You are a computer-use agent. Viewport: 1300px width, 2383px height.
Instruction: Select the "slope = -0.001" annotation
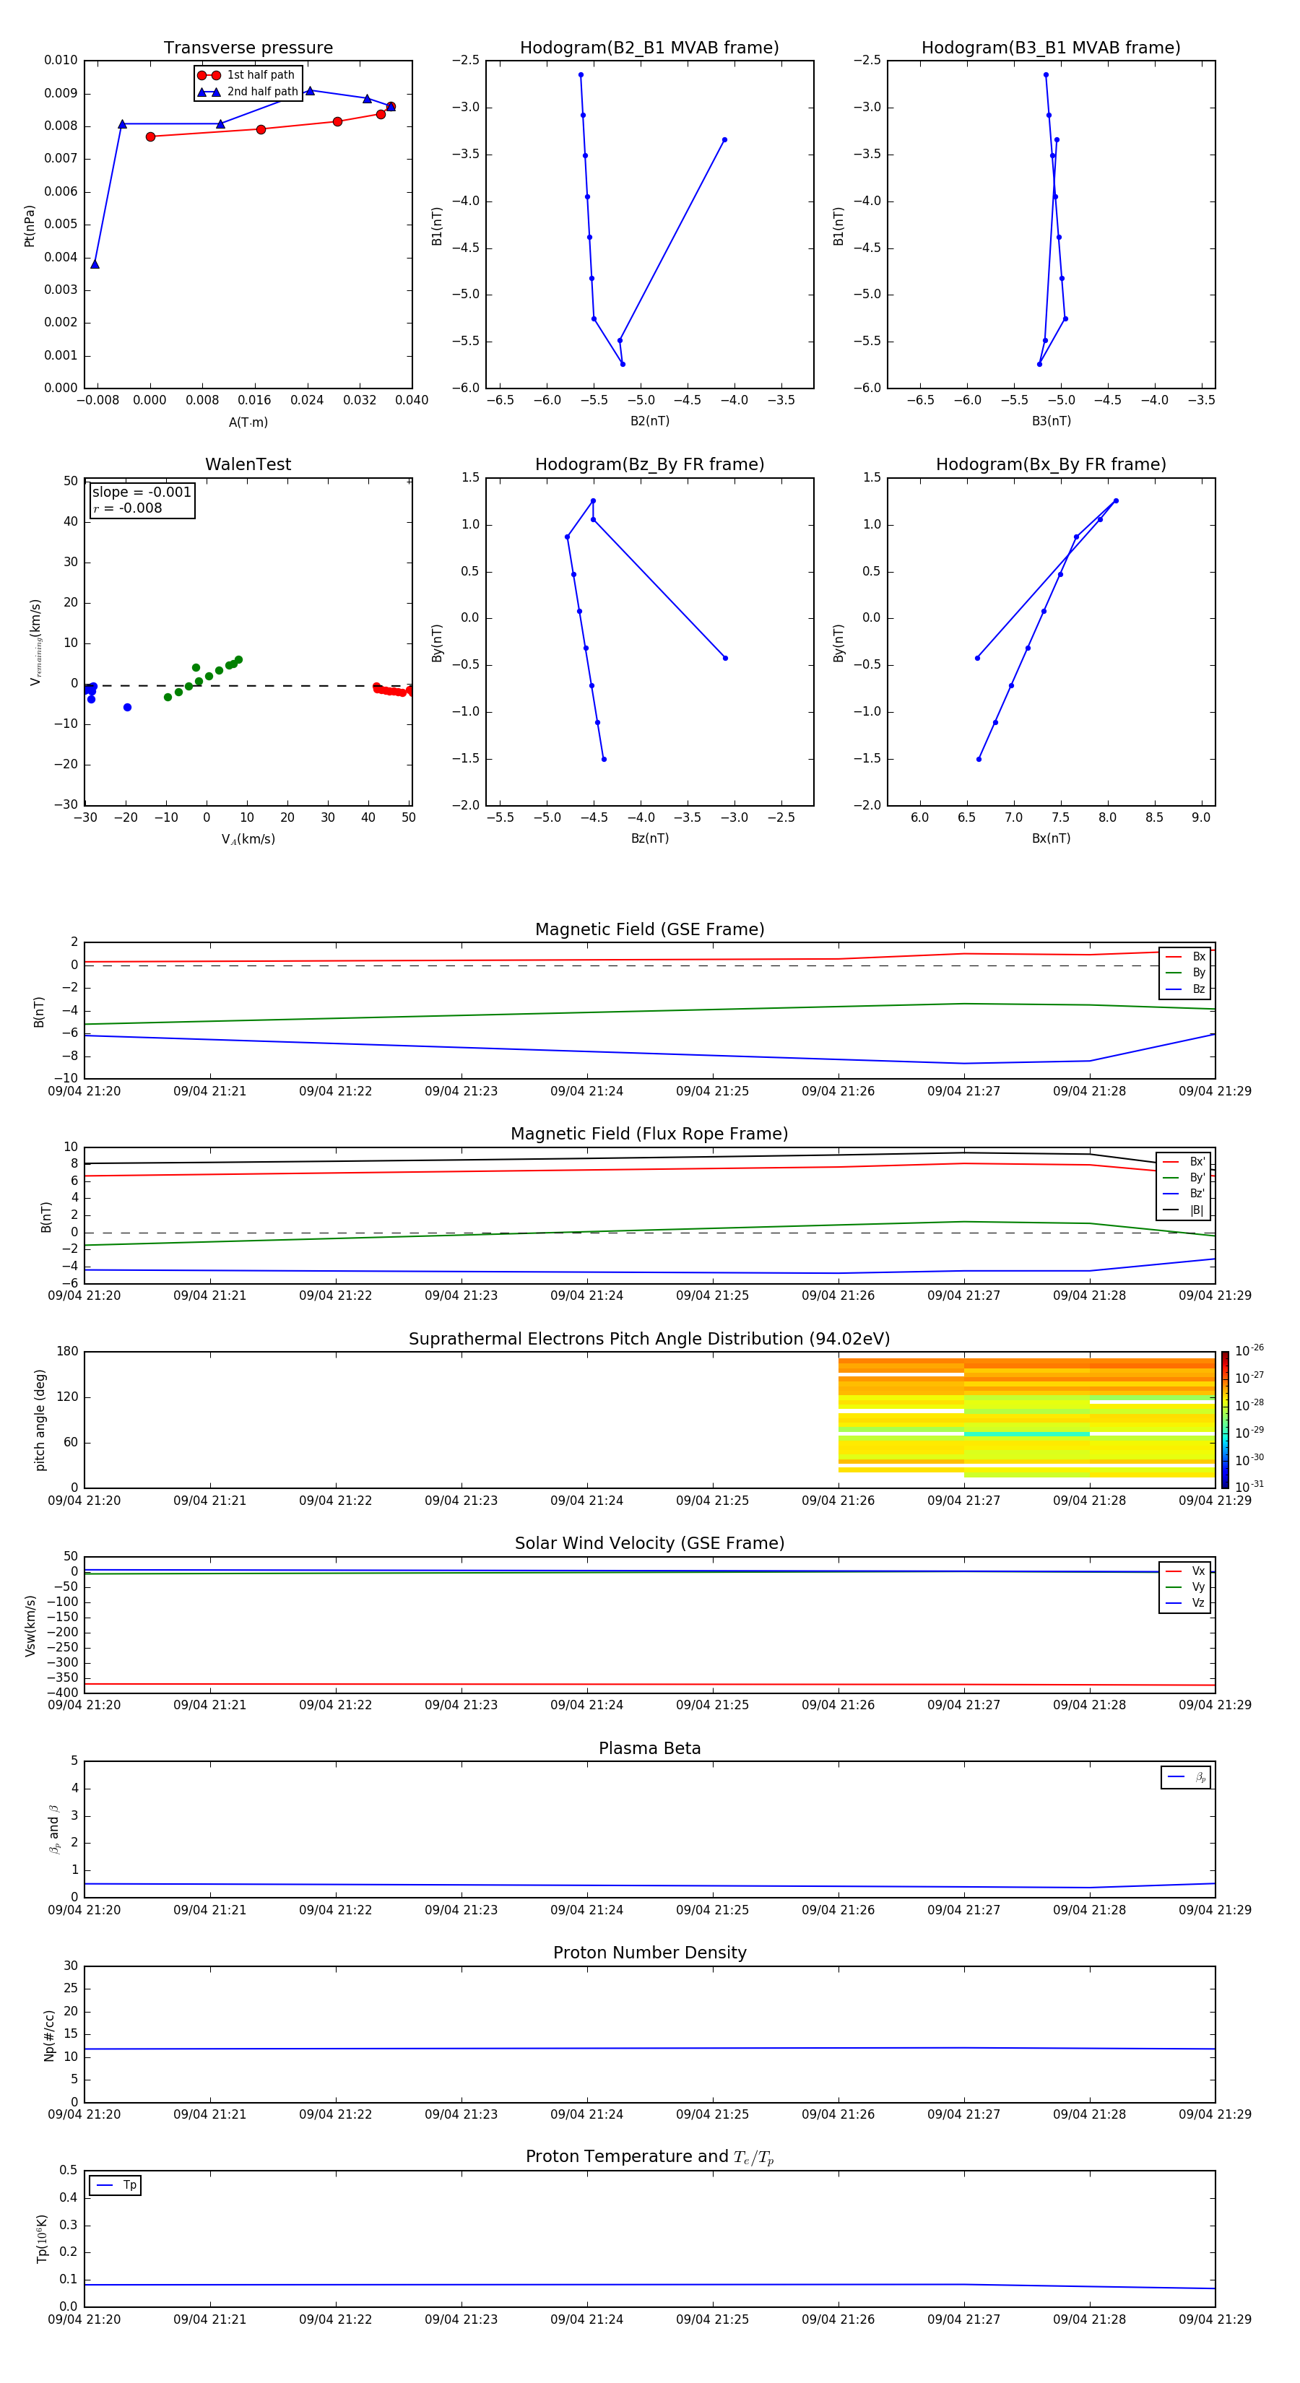[142, 492]
